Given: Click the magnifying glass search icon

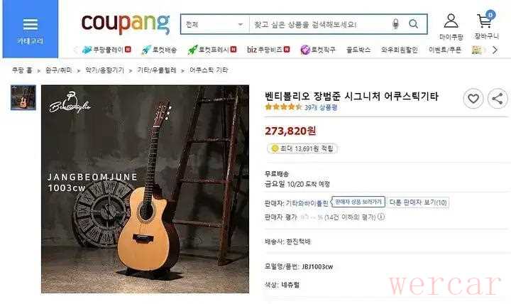Looking at the screenshot, I should (413, 24).
